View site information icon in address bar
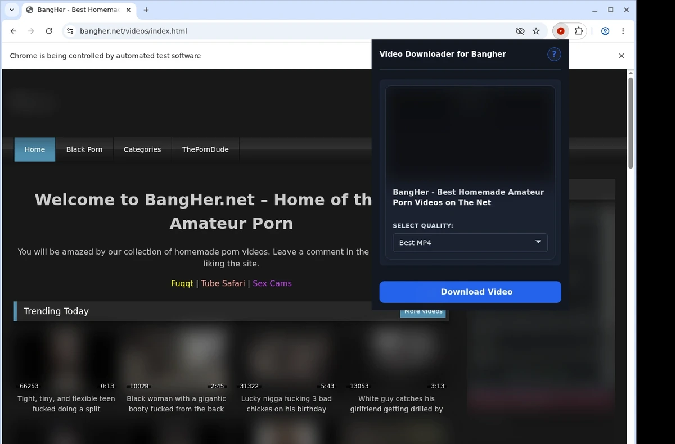675x444 pixels. (70, 31)
